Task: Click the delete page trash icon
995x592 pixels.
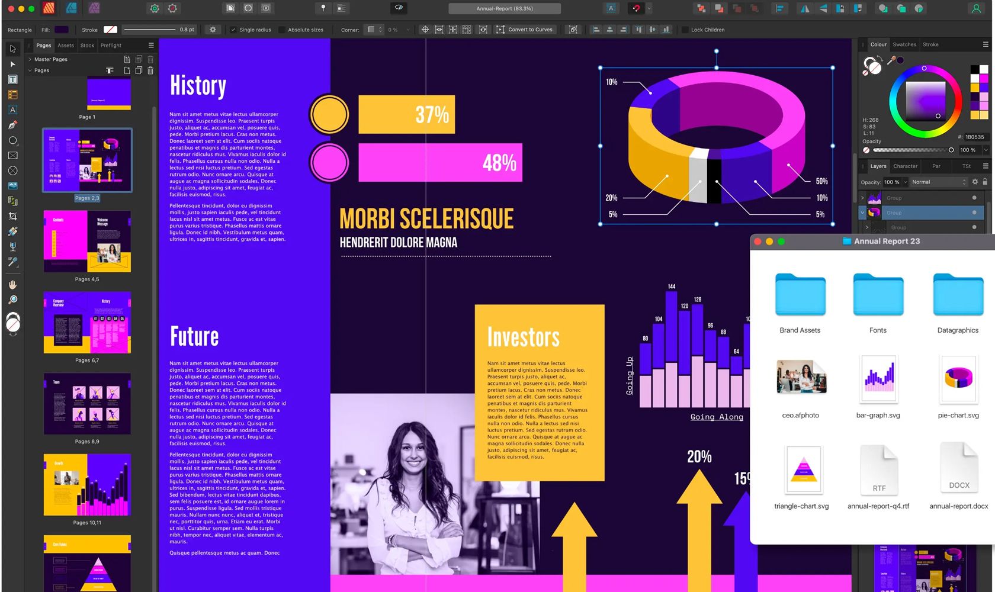Action: [x=150, y=70]
